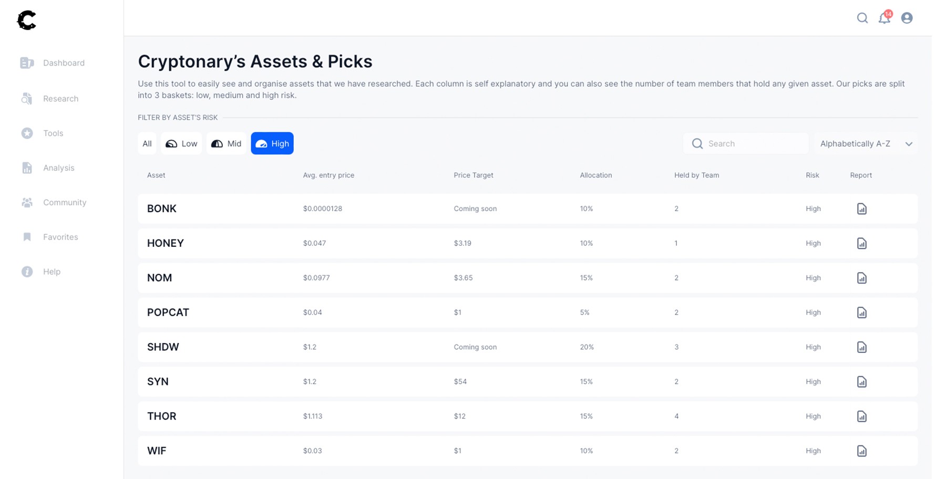Screen dimensions: 946x479
Task: Open the SHDW report document icon
Action: 861,347
